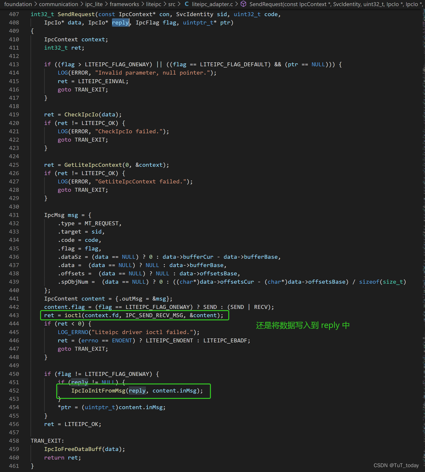The image size is (425, 472).
Task: Click CheckIpcIo call on line 419
Action: click(x=81, y=115)
